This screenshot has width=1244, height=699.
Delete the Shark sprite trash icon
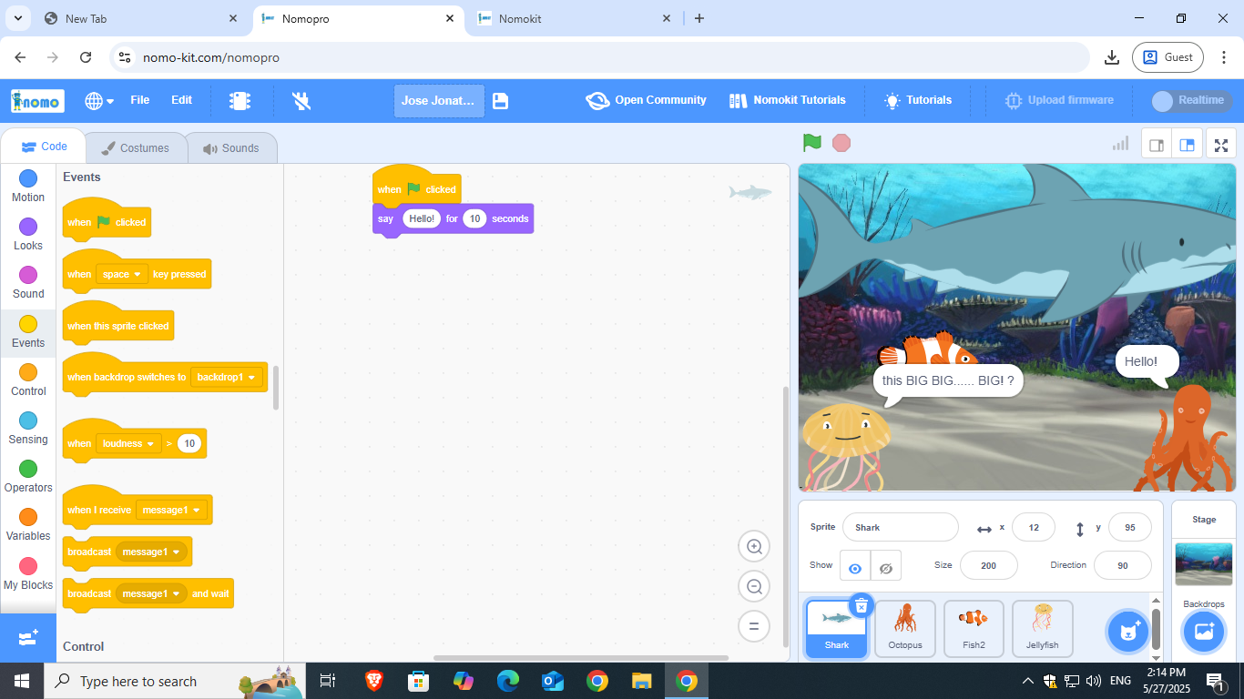pyautogui.click(x=862, y=605)
